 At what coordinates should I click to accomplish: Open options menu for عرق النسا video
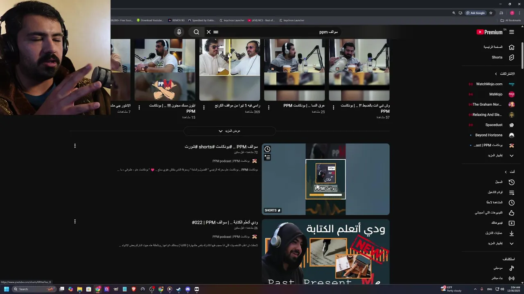tap(269, 107)
